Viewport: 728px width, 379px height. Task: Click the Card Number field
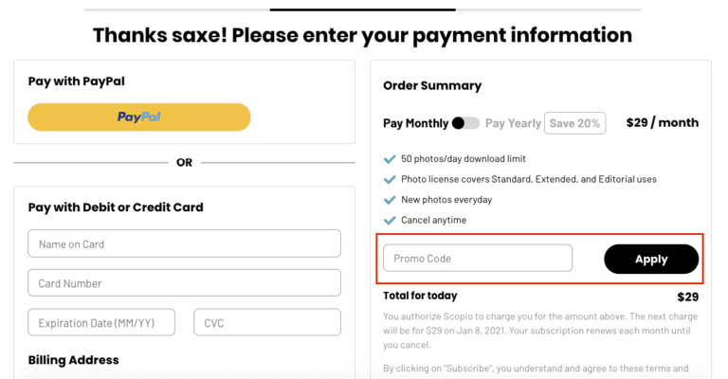(x=184, y=283)
